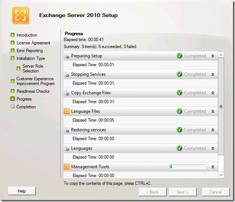235x202 pixels.
Task: Click the orange Management Tools icon
Action: tap(66, 167)
